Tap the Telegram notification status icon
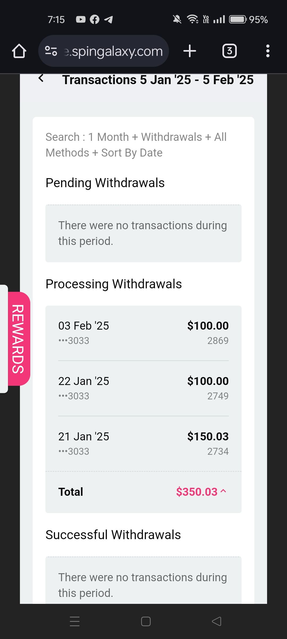The height and width of the screenshot is (639, 287). [x=108, y=19]
